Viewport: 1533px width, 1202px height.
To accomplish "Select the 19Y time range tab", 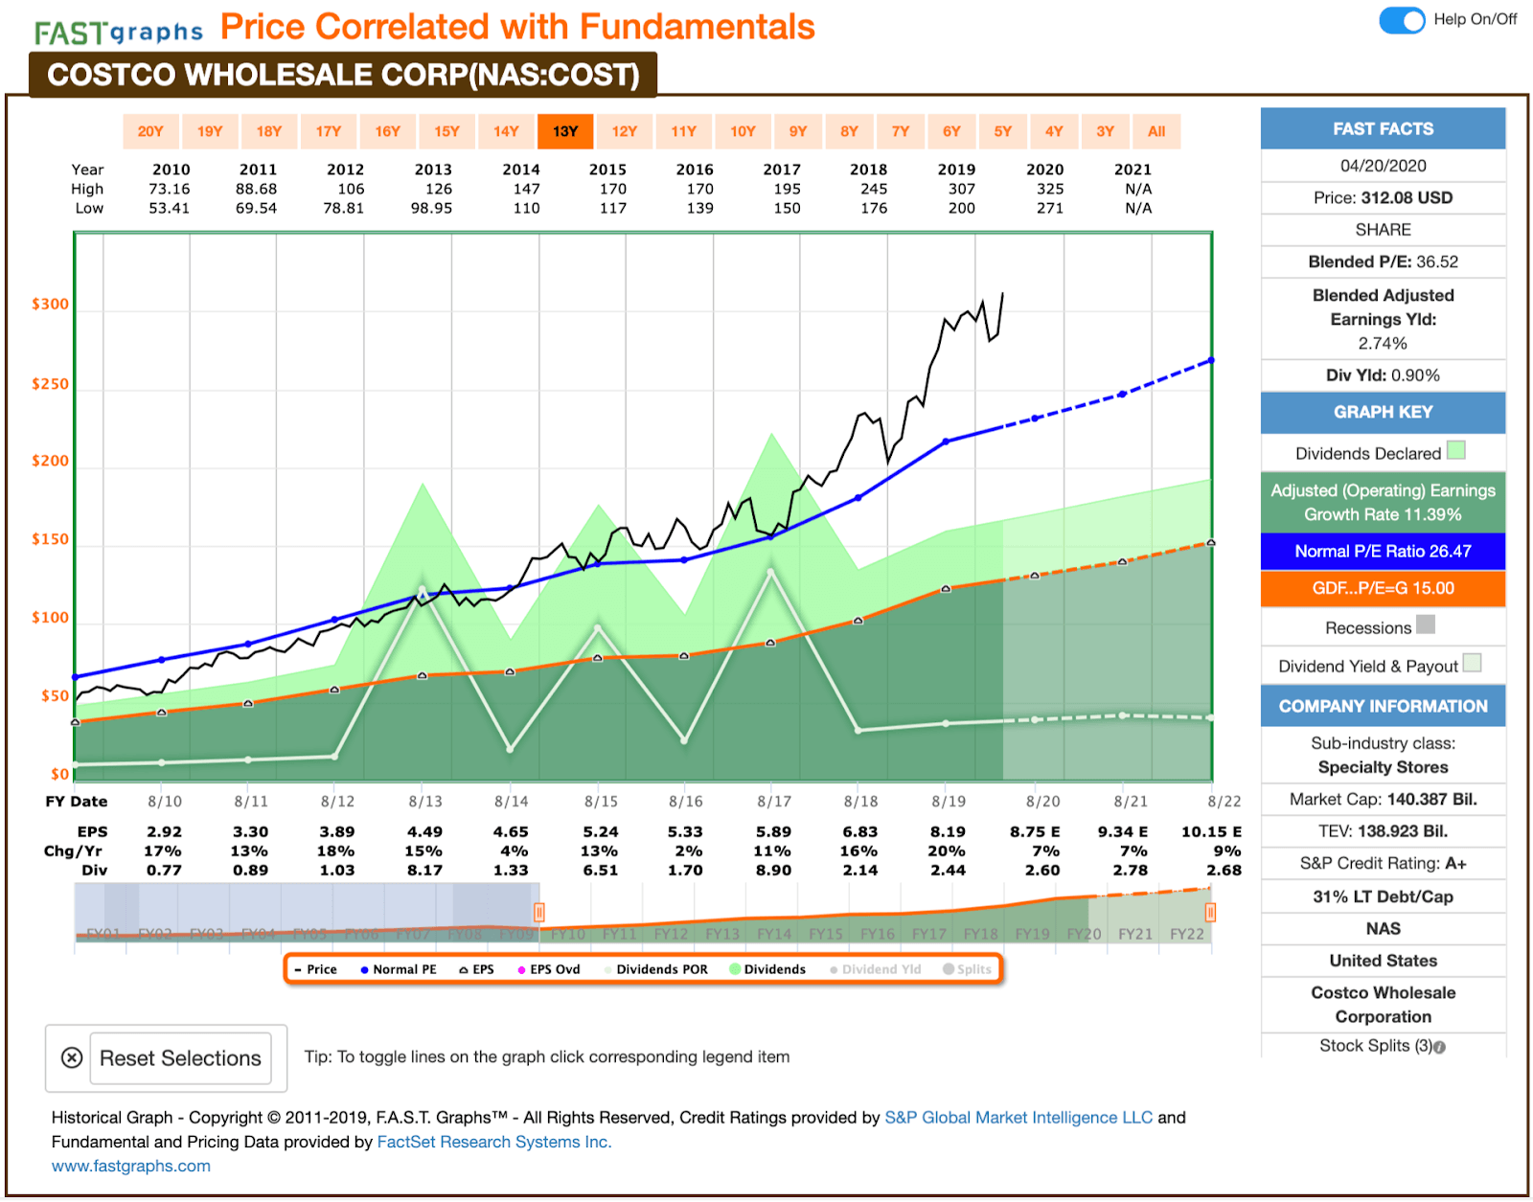I will pos(210,131).
